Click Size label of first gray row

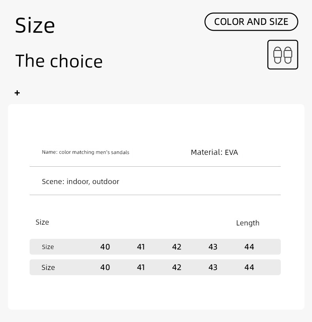click(48, 247)
